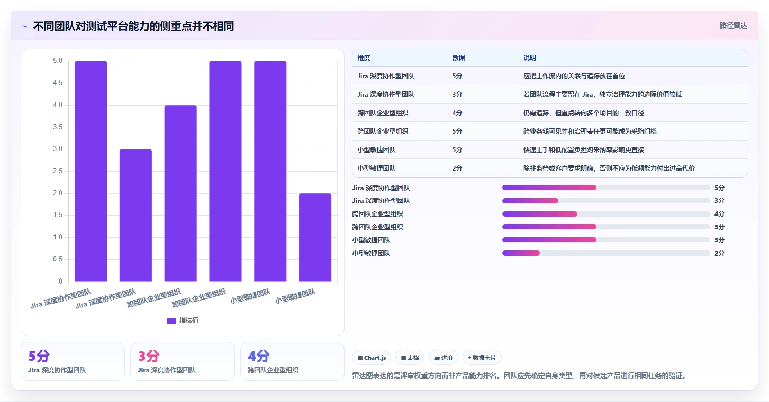Click the 小型敏捷团队 progress bar at 2分

click(x=606, y=254)
